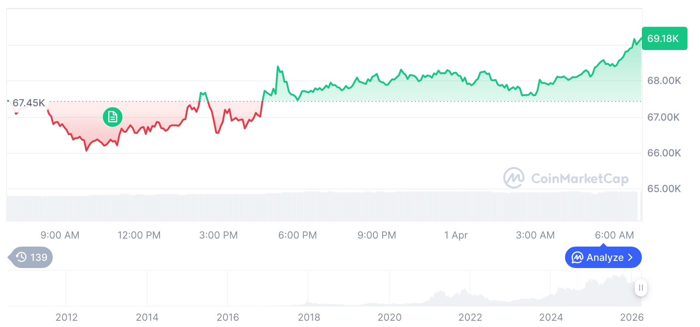The width and height of the screenshot is (700, 327).
Task: Click the 1 Apr date axis label
Action: 456,235
